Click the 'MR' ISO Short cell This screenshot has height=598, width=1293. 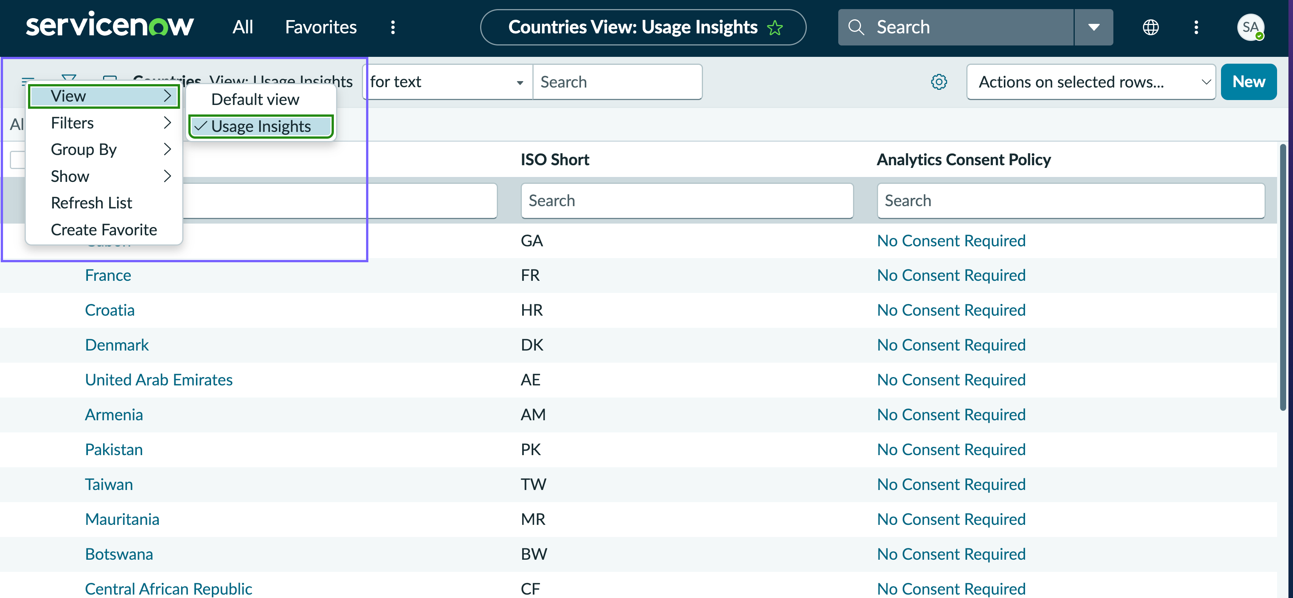(533, 519)
